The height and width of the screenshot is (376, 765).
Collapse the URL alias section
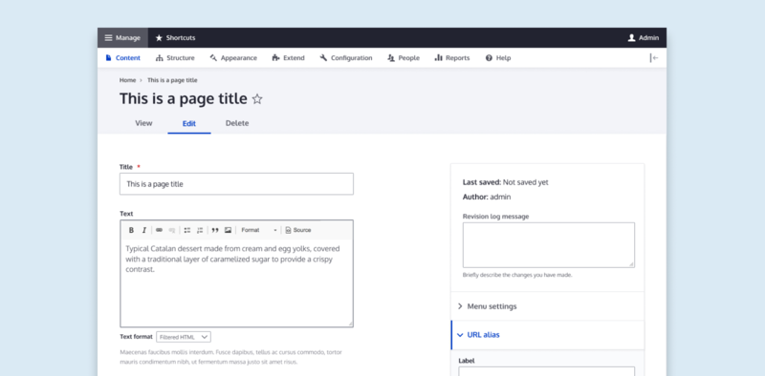coord(547,335)
